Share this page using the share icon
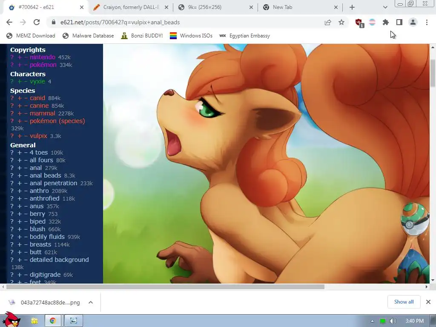Image resolution: width=436 pixels, height=327 pixels. pos(328,22)
